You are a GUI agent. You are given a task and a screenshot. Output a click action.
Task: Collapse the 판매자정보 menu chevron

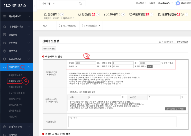[29, 67]
